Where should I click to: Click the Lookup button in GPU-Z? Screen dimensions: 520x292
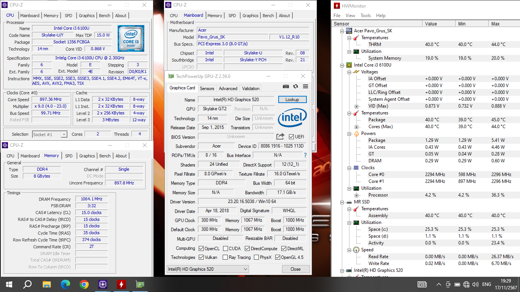click(292, 100)
